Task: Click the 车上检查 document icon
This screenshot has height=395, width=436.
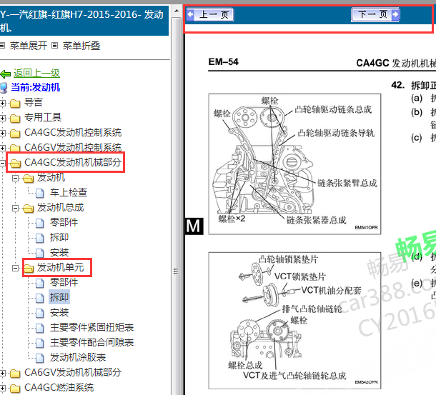Action: [40, 193]
